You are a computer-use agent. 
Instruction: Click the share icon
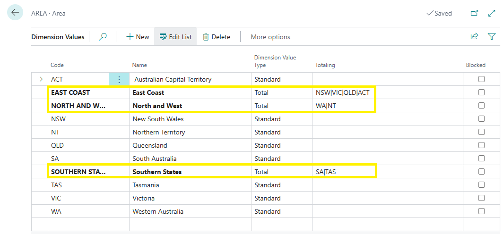point(474,36)
